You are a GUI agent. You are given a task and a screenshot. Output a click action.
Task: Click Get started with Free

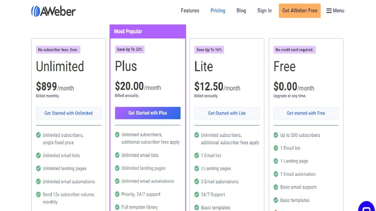pyautogui.click(x=306, y=113)
